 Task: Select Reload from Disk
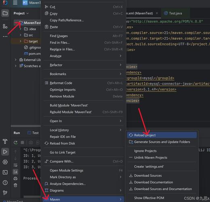coord(84,143)
